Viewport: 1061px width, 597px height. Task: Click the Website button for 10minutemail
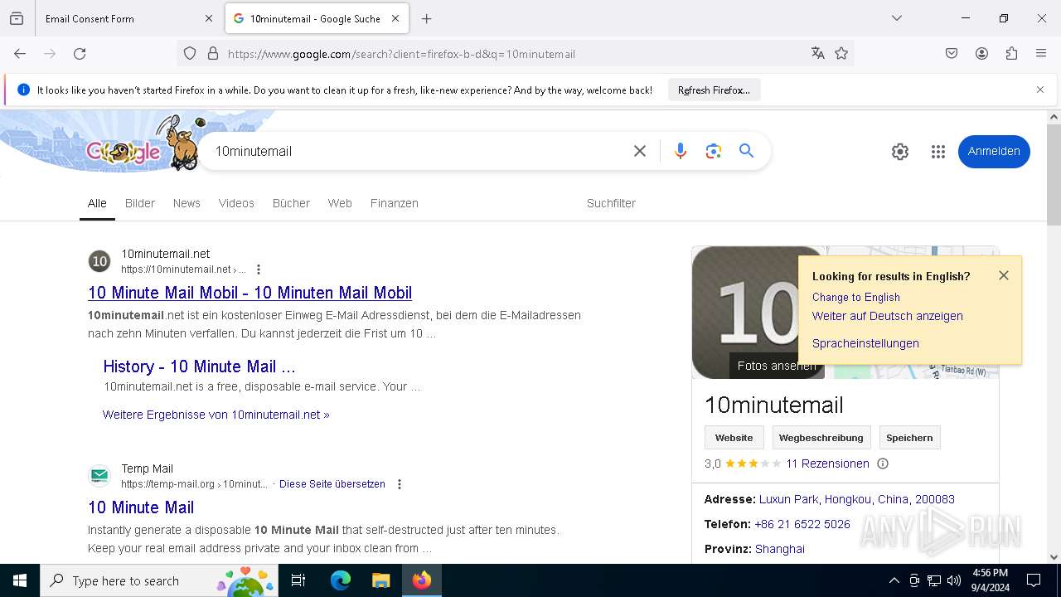coord(734,438)
